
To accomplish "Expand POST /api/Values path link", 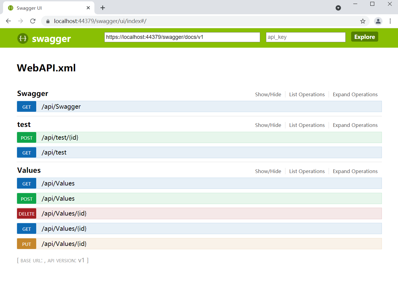I will click(x=58, y=199).
